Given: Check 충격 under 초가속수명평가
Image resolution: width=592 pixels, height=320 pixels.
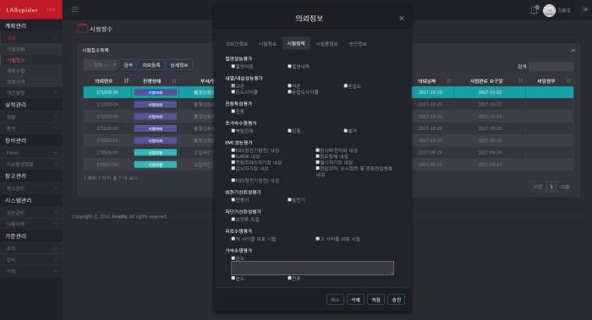Looking at the screenshot, I should pos(345,131).
